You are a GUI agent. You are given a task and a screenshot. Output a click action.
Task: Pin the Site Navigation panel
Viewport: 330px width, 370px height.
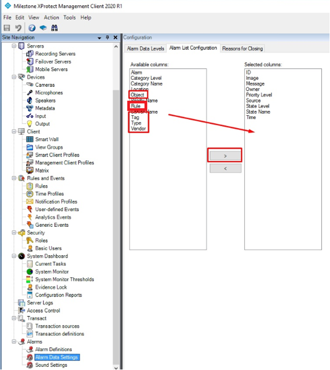[107, 38]
